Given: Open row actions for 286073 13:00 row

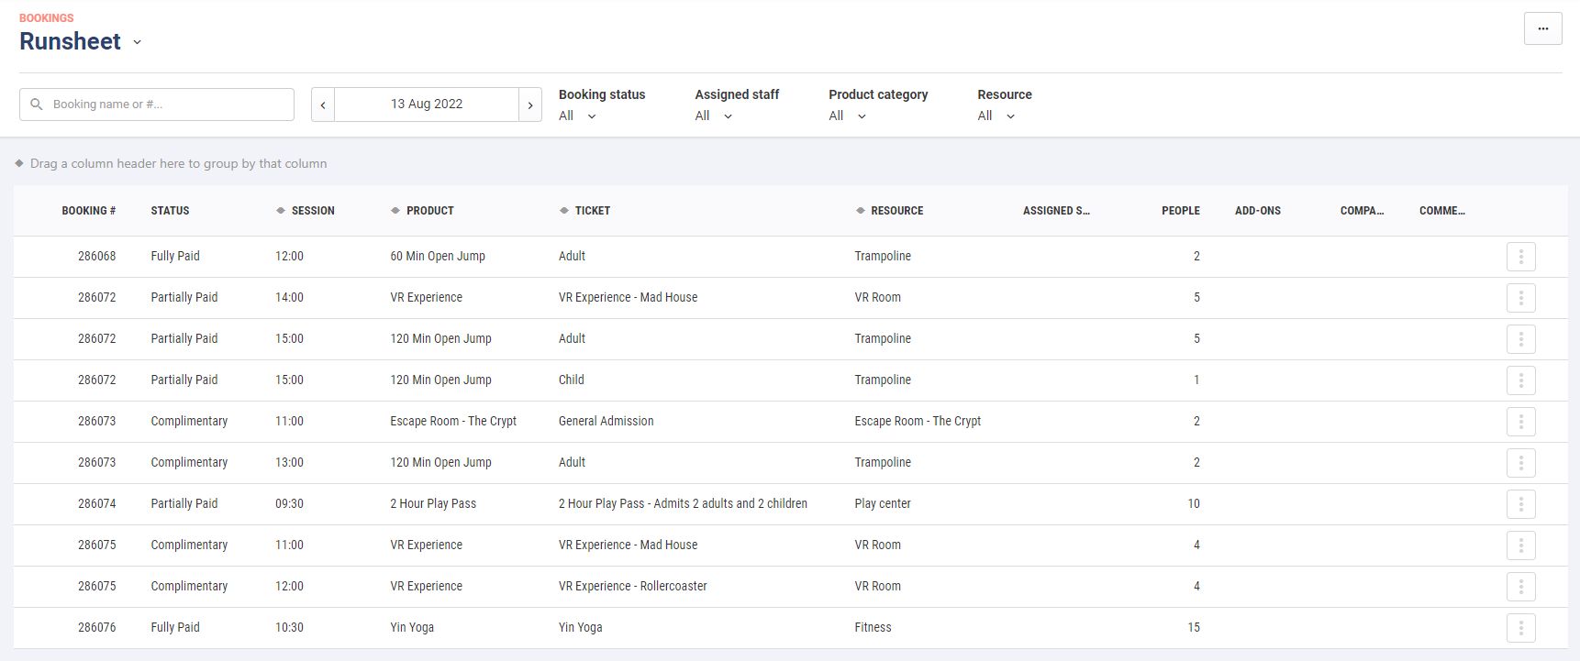Looking at the screenshot, I should point(1520,463).
